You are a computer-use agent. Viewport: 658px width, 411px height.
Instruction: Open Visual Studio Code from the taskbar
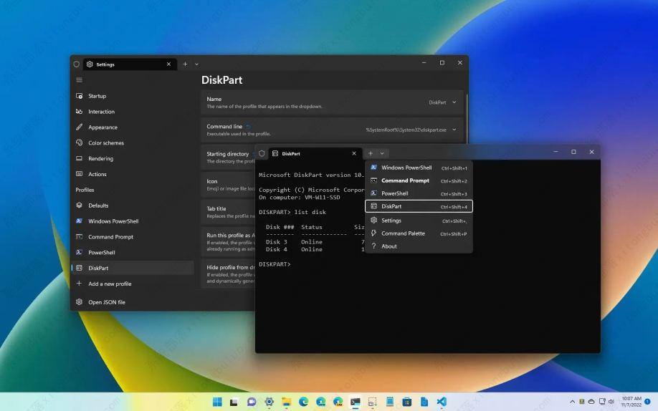click(442, 402)
